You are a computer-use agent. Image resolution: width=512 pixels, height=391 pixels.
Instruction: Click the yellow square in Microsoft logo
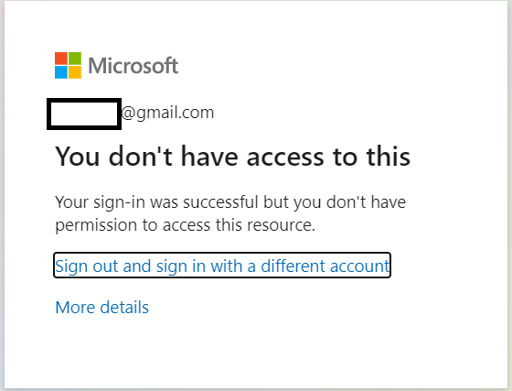pyautogui.click(x=75, y=72)
